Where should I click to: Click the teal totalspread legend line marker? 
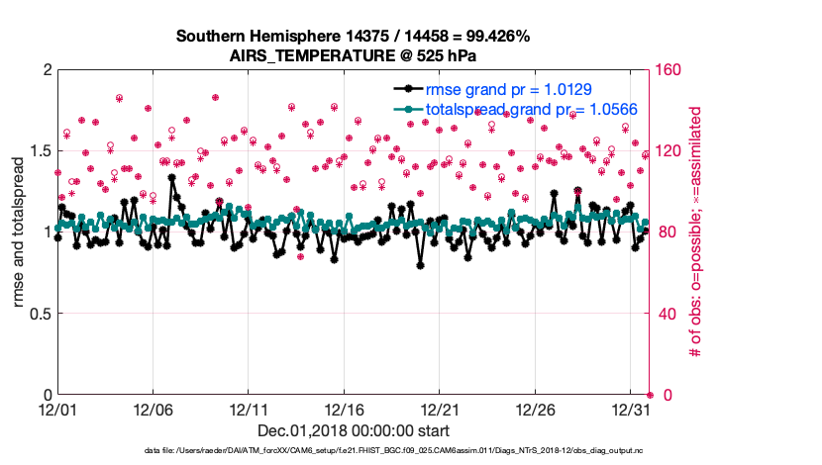tap(408, 109)
